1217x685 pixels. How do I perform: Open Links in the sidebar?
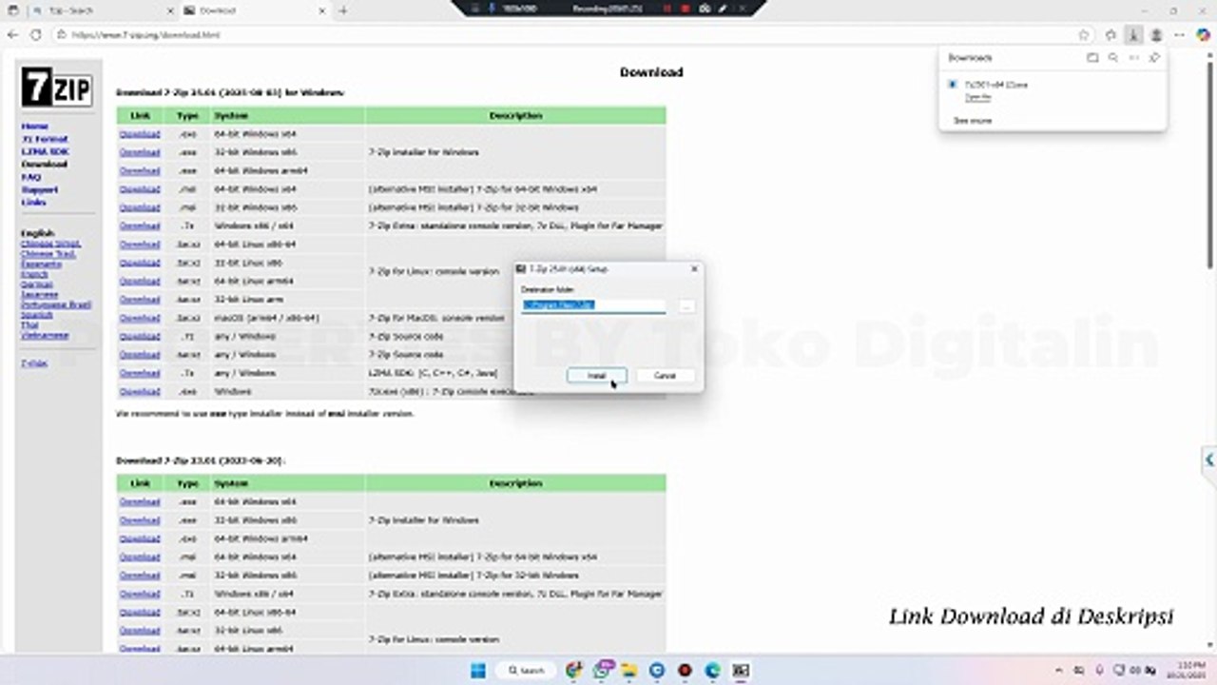(x=33, y=202)
